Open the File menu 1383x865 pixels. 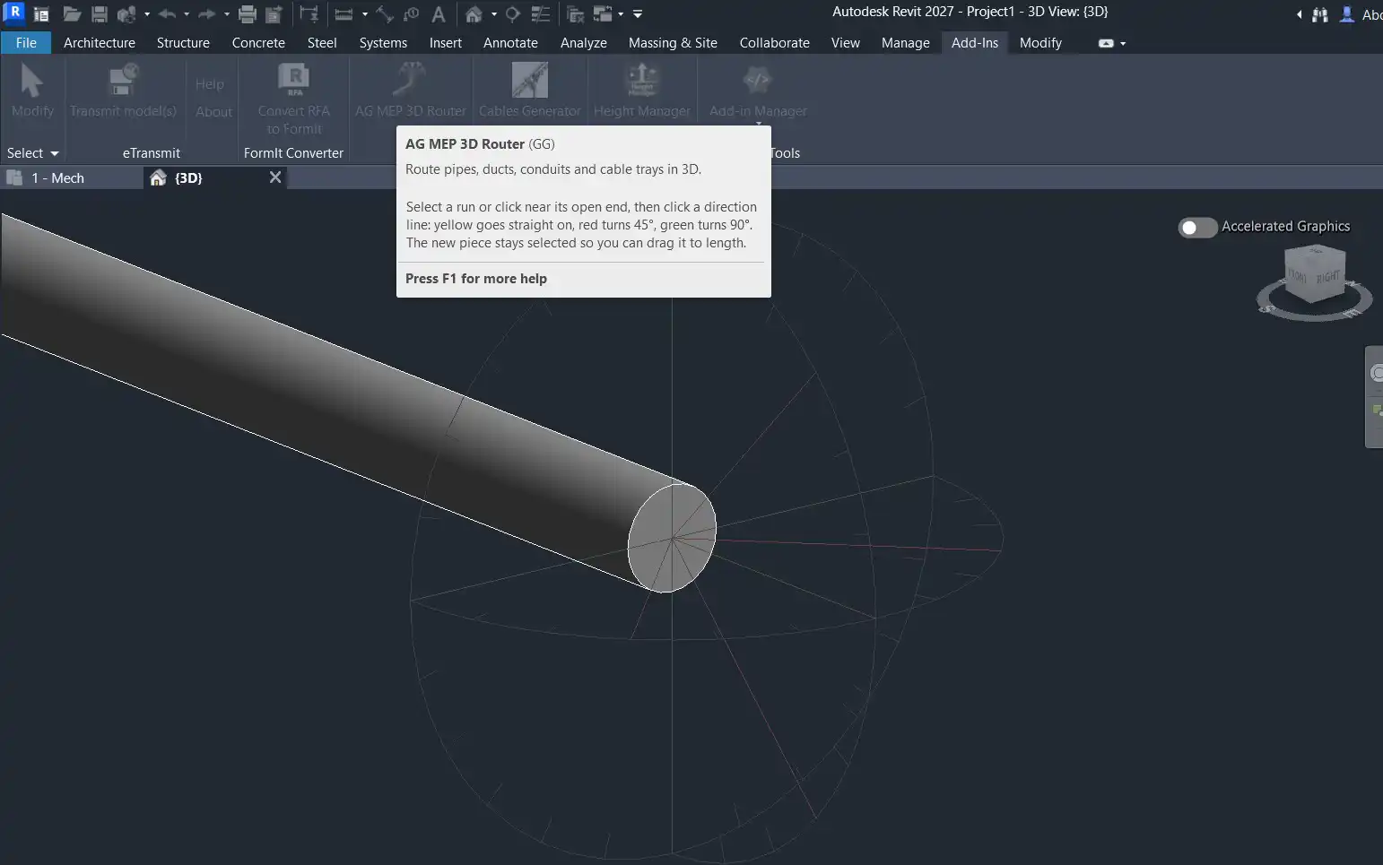point(26,43)
